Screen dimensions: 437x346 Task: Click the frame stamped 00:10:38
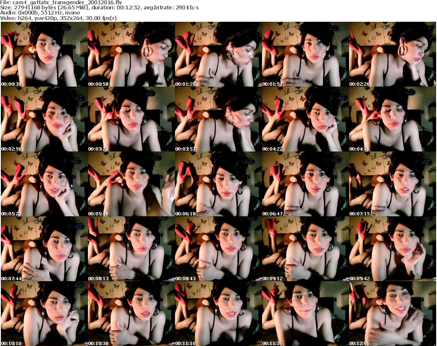[131, 314]
